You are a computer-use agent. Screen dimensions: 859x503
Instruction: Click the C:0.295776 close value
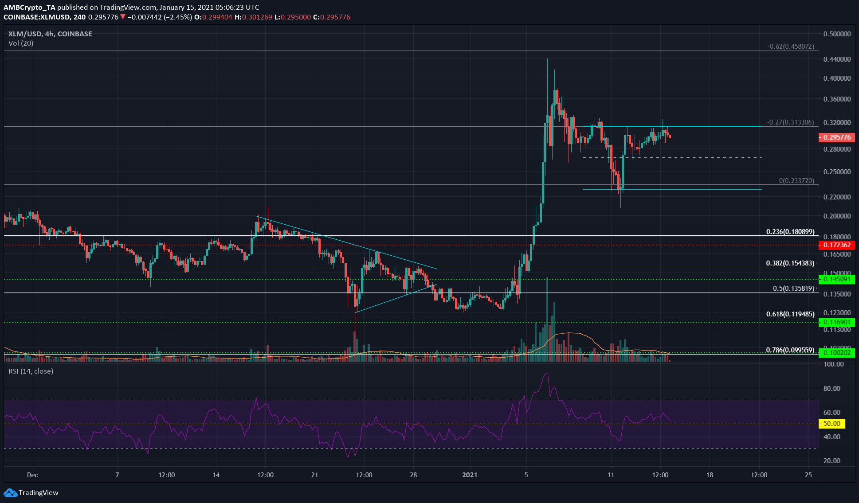click(332, 17)
